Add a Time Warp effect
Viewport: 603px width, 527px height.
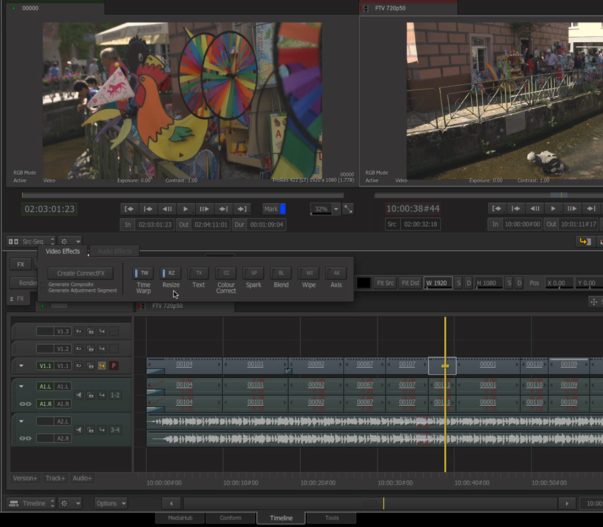tap(144, 273)
